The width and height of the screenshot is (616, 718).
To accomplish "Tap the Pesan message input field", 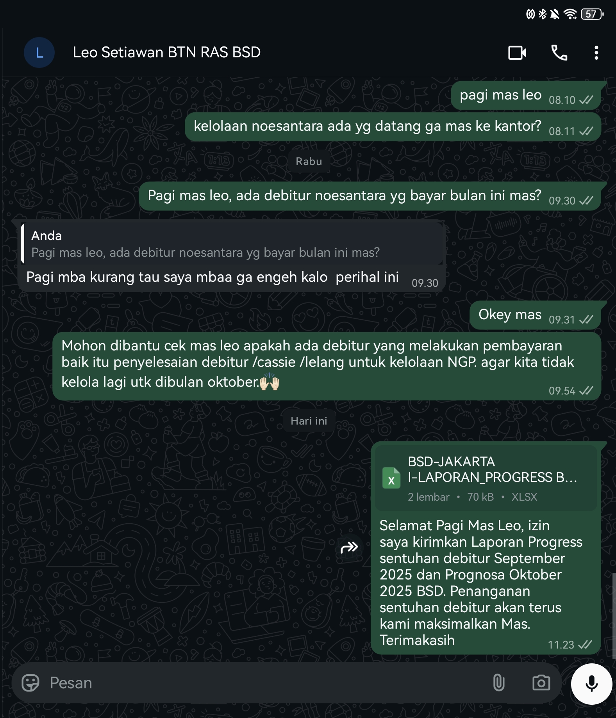I will click(x=266, y=683).
